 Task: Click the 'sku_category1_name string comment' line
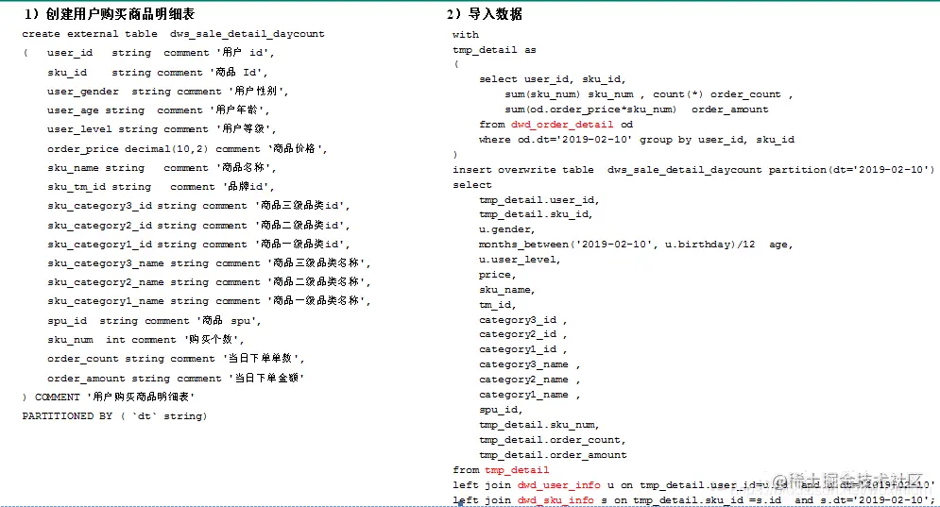209,301
